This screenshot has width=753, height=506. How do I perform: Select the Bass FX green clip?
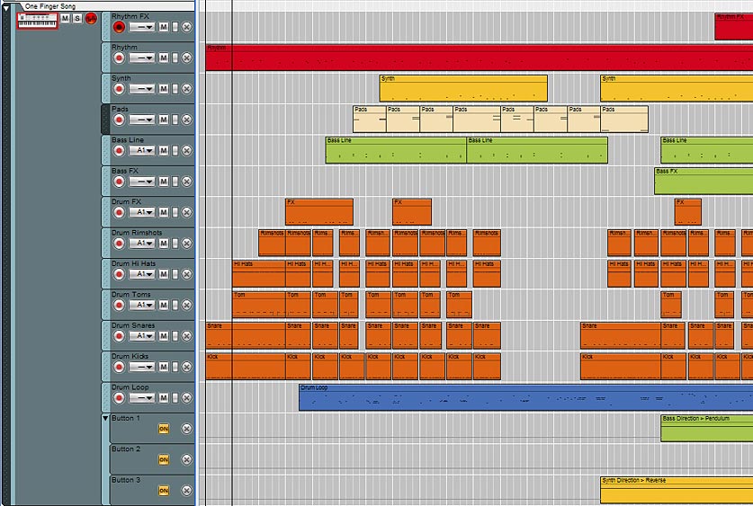pyautogui.click(x=704, y=181)
